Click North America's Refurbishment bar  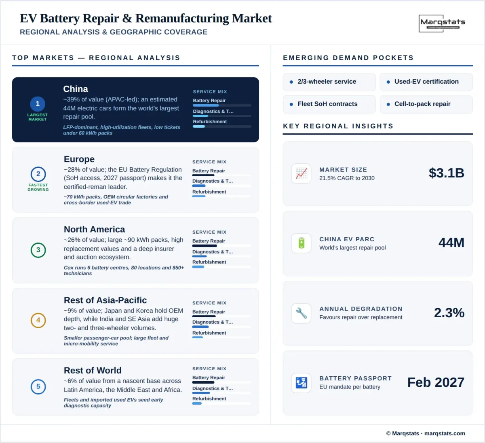click(x=221, y=267)
